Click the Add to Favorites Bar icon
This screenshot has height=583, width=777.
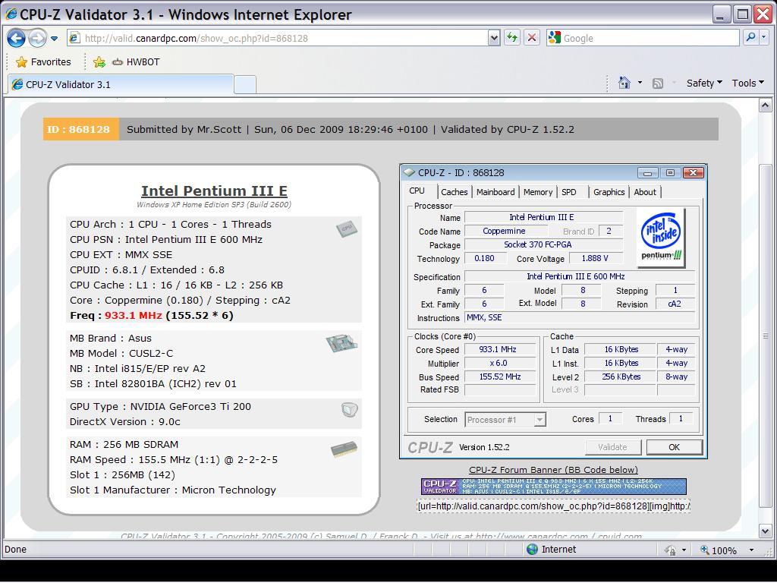pyautogui.click(x=99, y=62)
